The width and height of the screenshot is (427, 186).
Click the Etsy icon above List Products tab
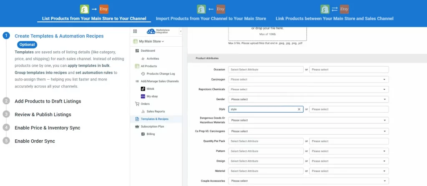tap(104, 9)
